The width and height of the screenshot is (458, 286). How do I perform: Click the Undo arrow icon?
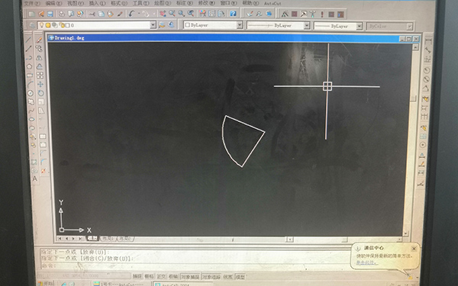[131, 14]
